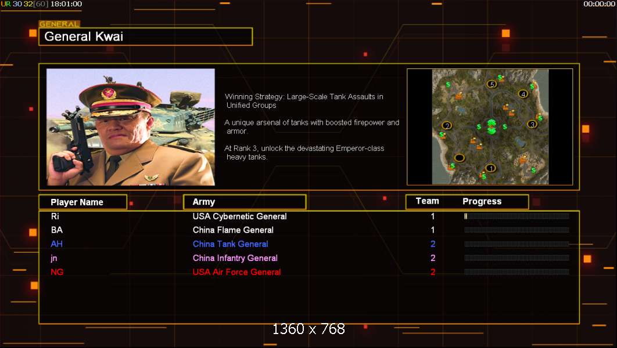Click AH's loading progress bar
Screen dimensions: 617x348
pyautogui.click(x=516, y=244)
